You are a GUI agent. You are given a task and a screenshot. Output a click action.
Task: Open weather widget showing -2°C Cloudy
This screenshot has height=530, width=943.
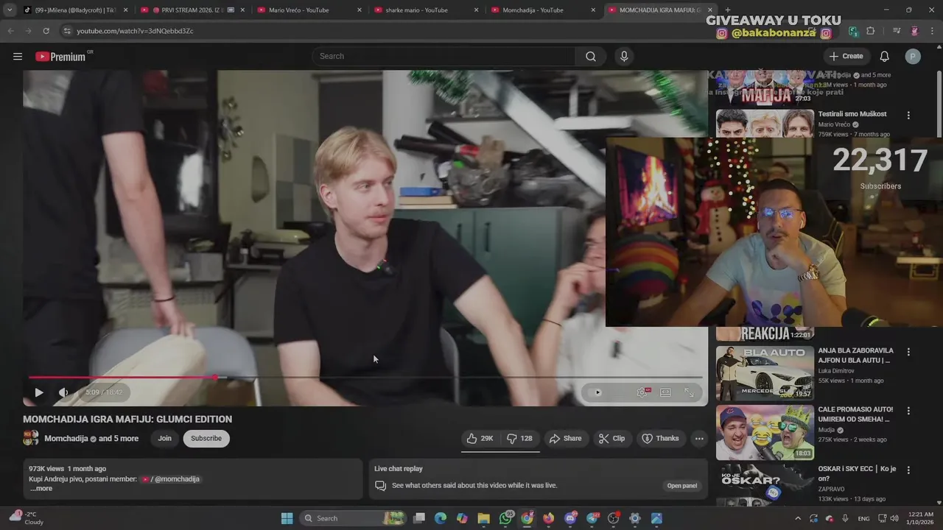[x=26, y=518]
